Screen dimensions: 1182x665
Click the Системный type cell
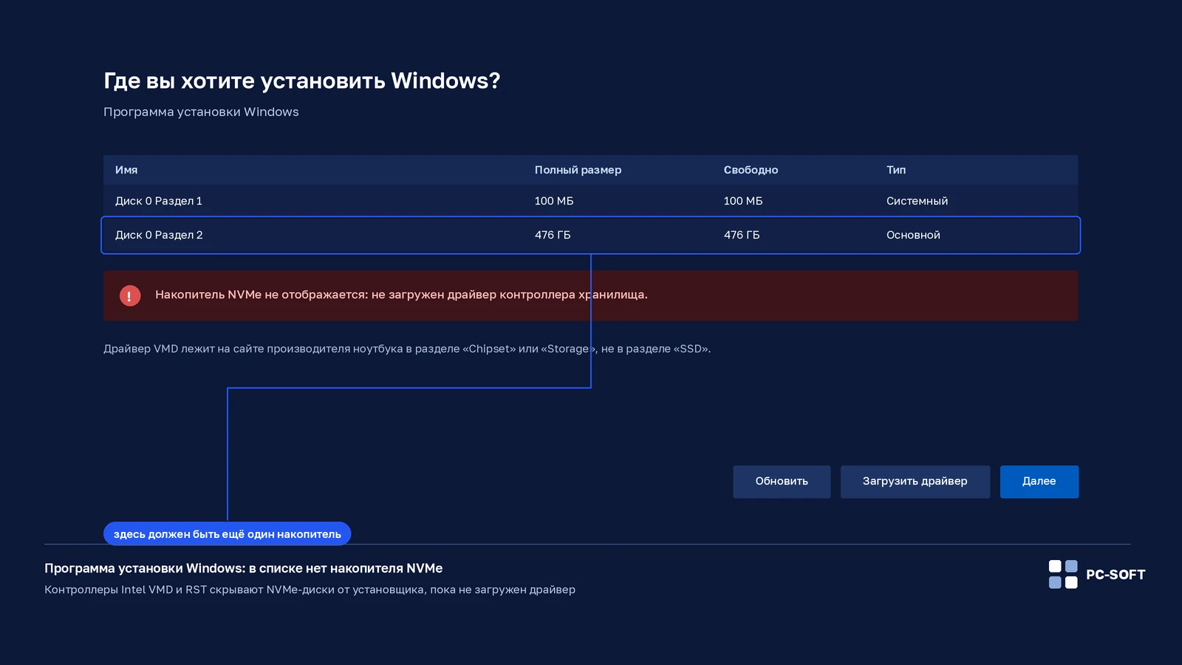[x=917, y=201]
